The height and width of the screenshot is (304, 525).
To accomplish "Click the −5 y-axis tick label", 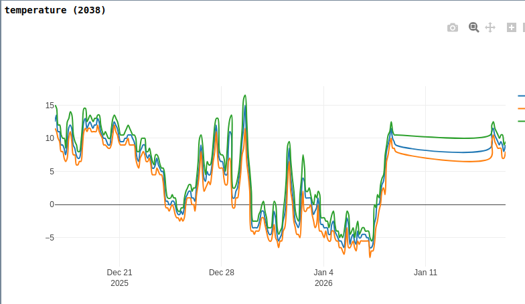I will [49, 238].
